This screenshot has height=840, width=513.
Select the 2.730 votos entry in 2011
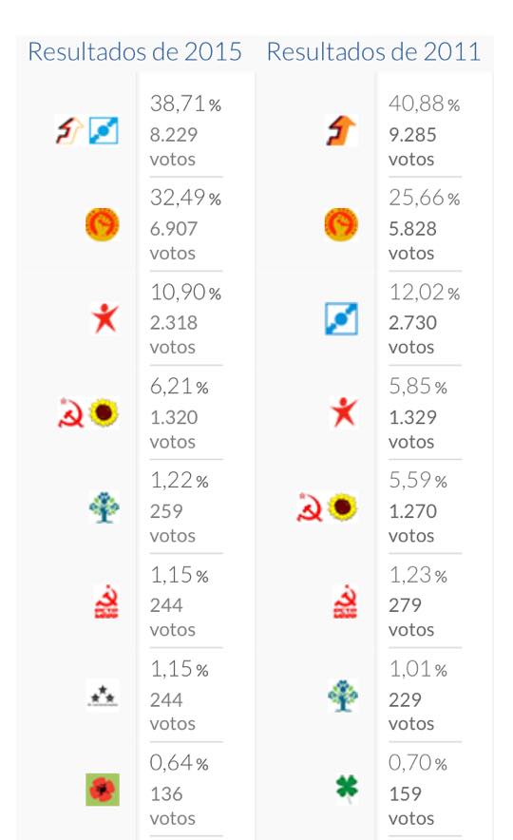point(412,334)
